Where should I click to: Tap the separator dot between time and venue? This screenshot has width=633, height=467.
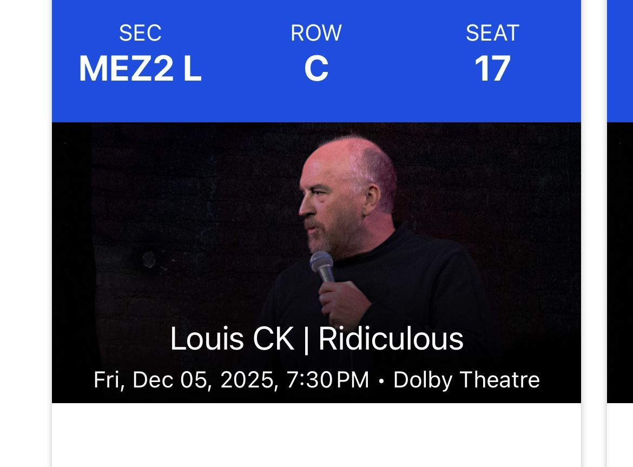382,381
